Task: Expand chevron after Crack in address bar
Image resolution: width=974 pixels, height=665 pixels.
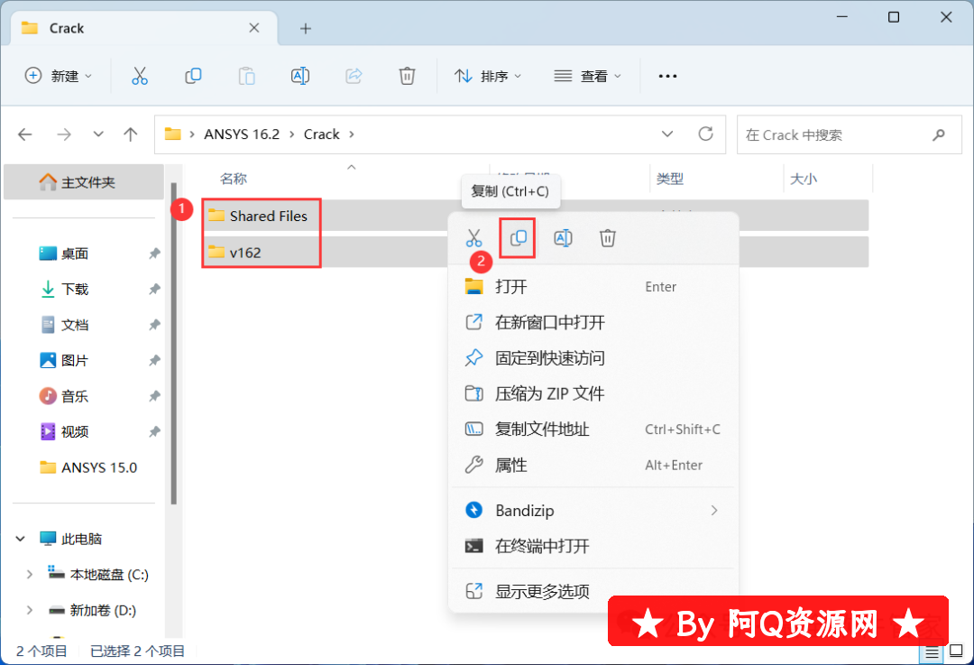Action: point(352,134)
